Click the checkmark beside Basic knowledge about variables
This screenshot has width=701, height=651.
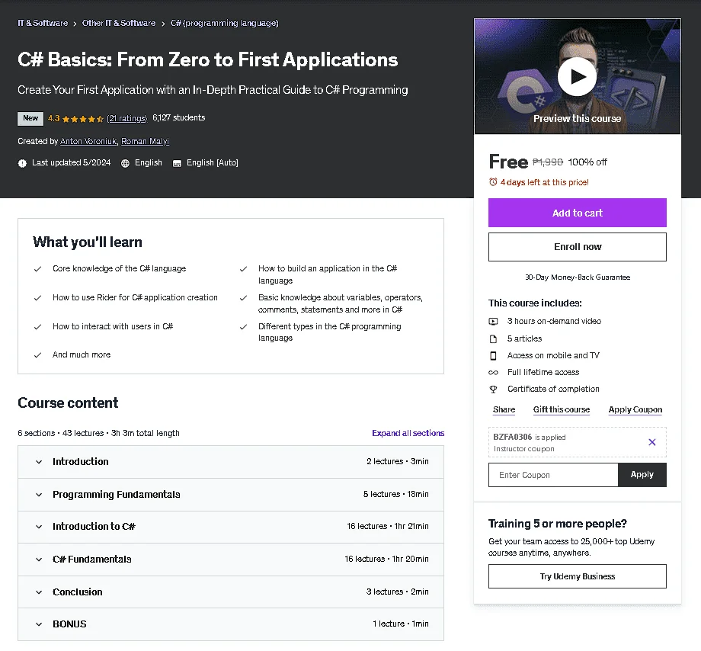point(243,298)
